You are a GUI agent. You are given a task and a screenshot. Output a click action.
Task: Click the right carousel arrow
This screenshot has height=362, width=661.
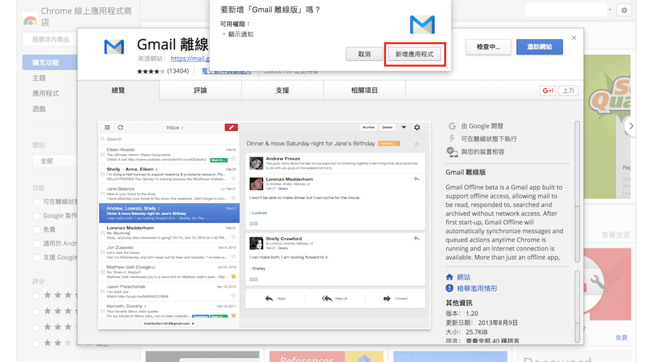[631, 125]
